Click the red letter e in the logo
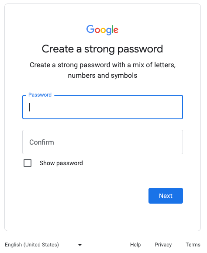 coord(116,30)
